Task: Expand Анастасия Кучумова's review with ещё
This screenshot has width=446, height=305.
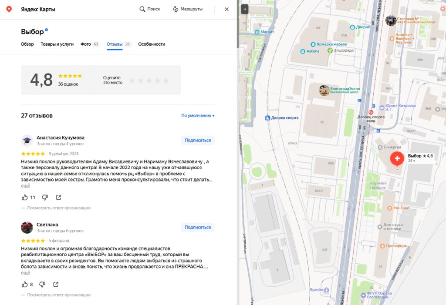Action: click(25, 186)
